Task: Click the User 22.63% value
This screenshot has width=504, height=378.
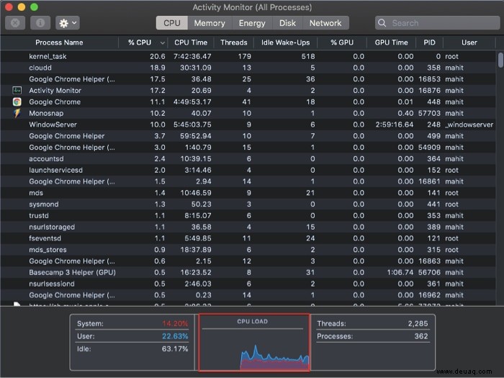Action: (x=175, y=336)
